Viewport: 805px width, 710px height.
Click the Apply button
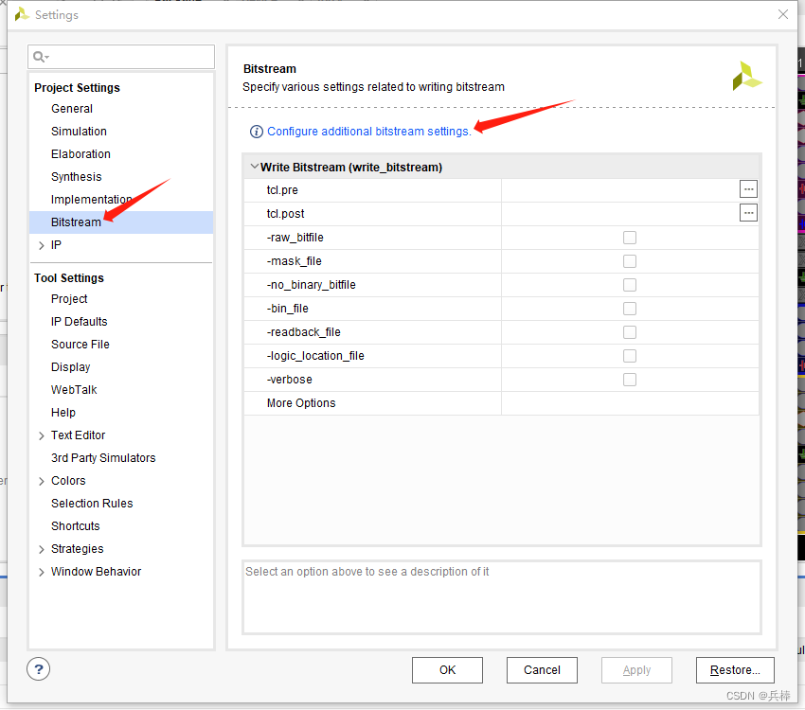tap(636, 670)
